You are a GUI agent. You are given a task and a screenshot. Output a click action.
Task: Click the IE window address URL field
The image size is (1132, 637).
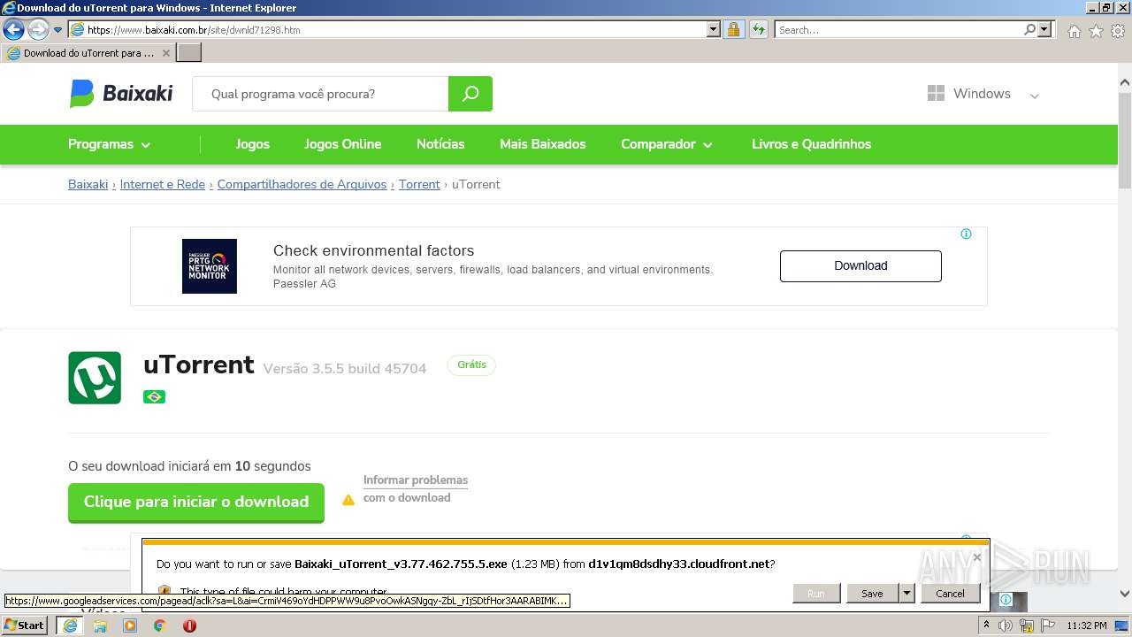(396, 30)
